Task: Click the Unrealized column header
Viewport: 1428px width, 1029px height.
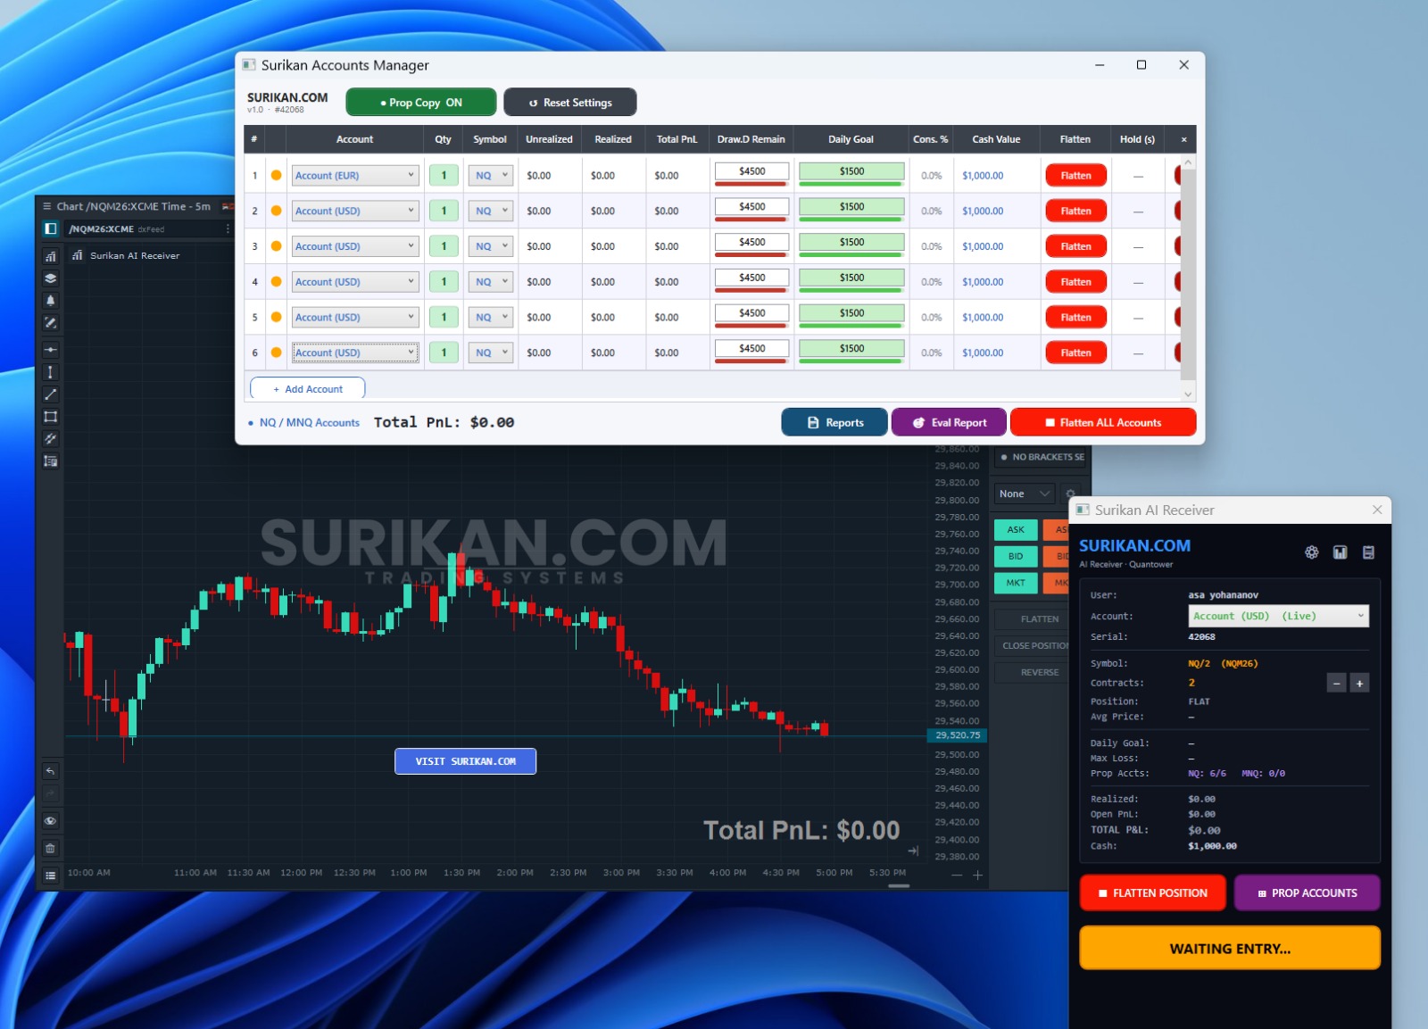Action: click(x=549, y=139)
